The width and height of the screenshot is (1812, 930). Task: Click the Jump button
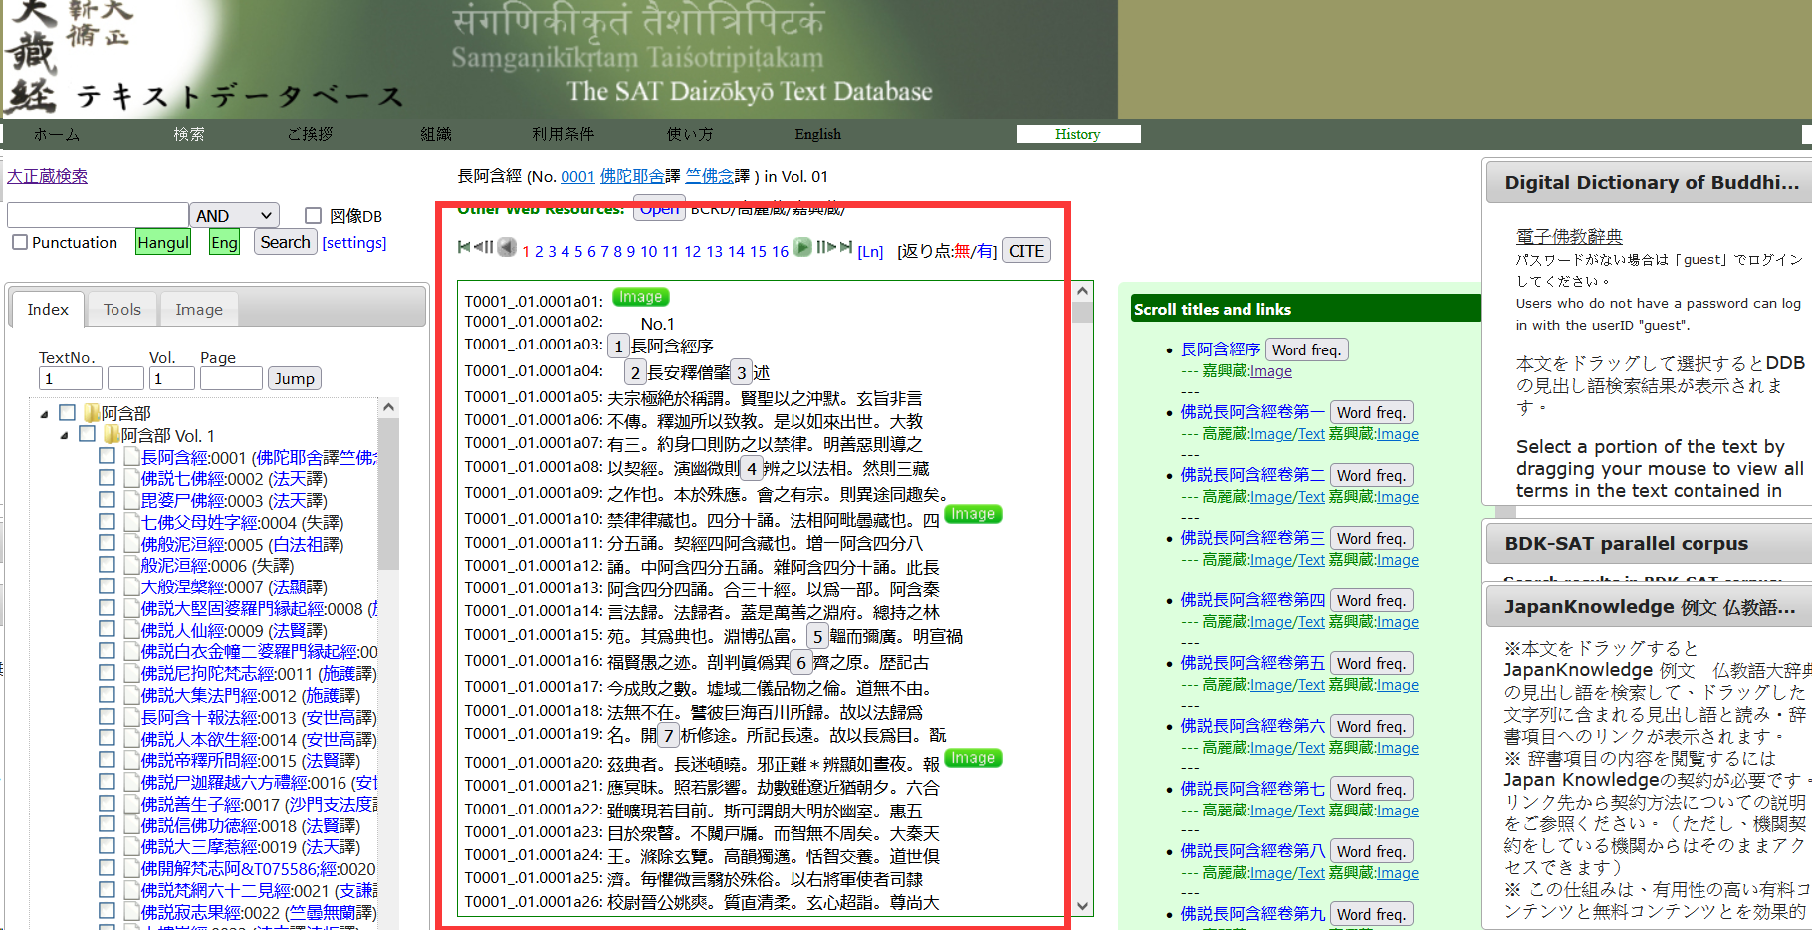[x=294, y=378]
